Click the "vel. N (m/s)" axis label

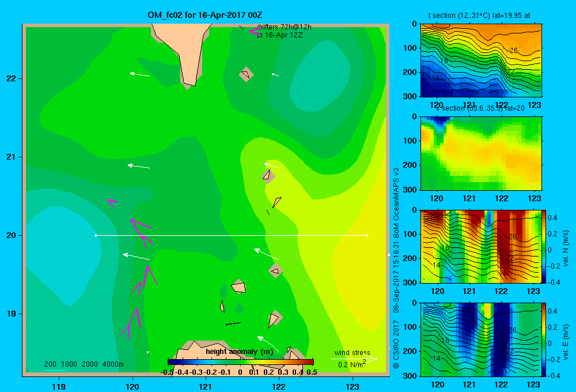[566, 248]
